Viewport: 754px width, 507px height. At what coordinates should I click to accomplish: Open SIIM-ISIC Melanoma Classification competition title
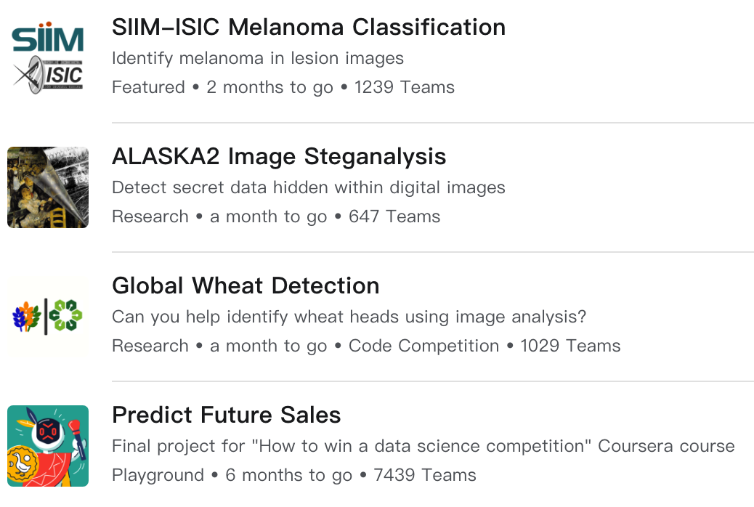point(309,28)
